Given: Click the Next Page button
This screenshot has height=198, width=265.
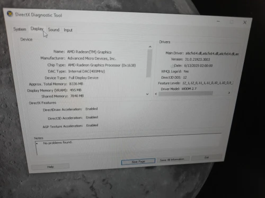Looking at the screenshot, I should coord(138,162).
